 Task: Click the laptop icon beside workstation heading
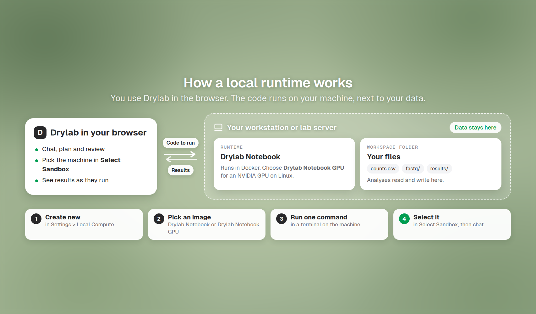(x=218, y=127)
